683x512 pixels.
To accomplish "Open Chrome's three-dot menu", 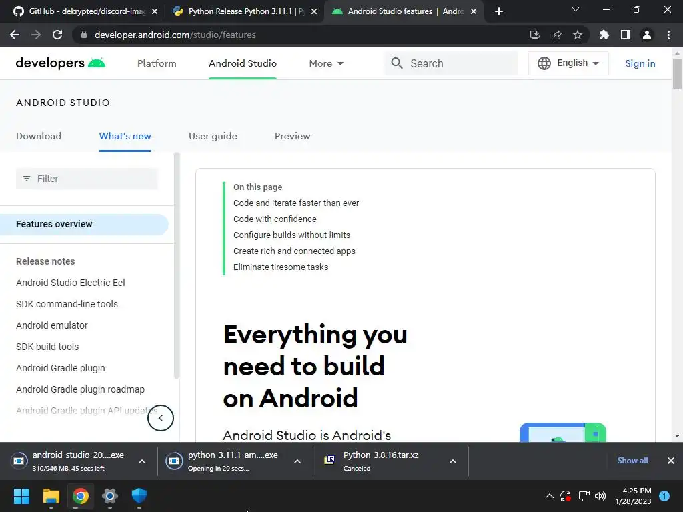I will (x=668, y=35).
